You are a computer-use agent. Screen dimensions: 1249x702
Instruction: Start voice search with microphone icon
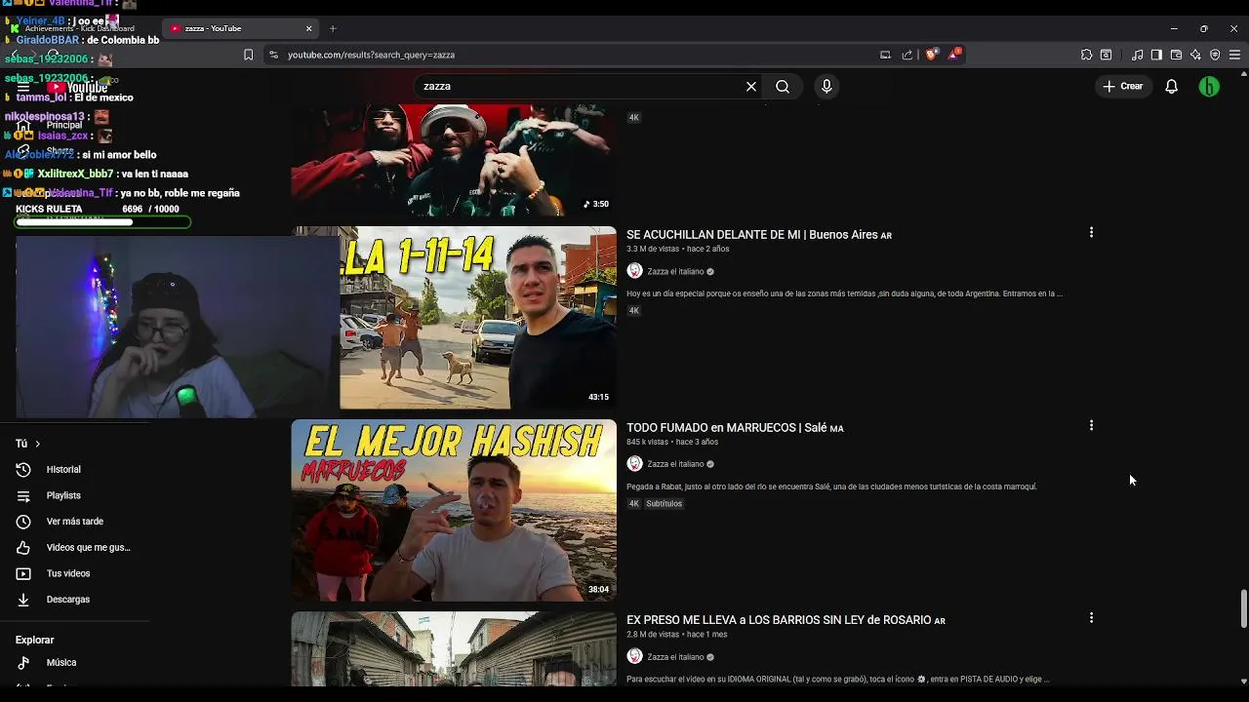tap(826, 87)
